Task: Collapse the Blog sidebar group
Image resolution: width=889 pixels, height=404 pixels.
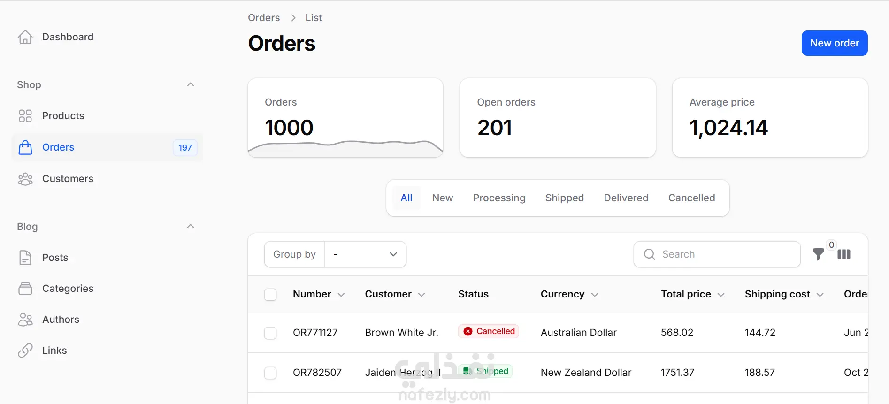Action: [191, 227]
